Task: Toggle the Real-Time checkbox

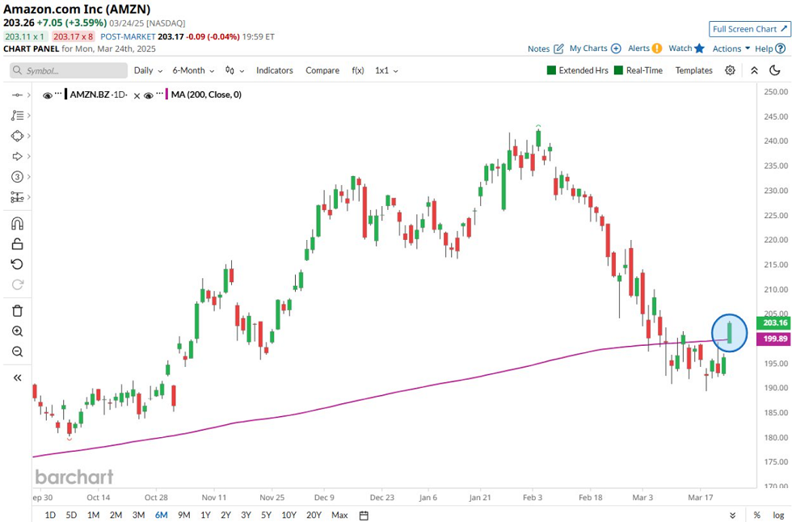Action: click(619, 70)
